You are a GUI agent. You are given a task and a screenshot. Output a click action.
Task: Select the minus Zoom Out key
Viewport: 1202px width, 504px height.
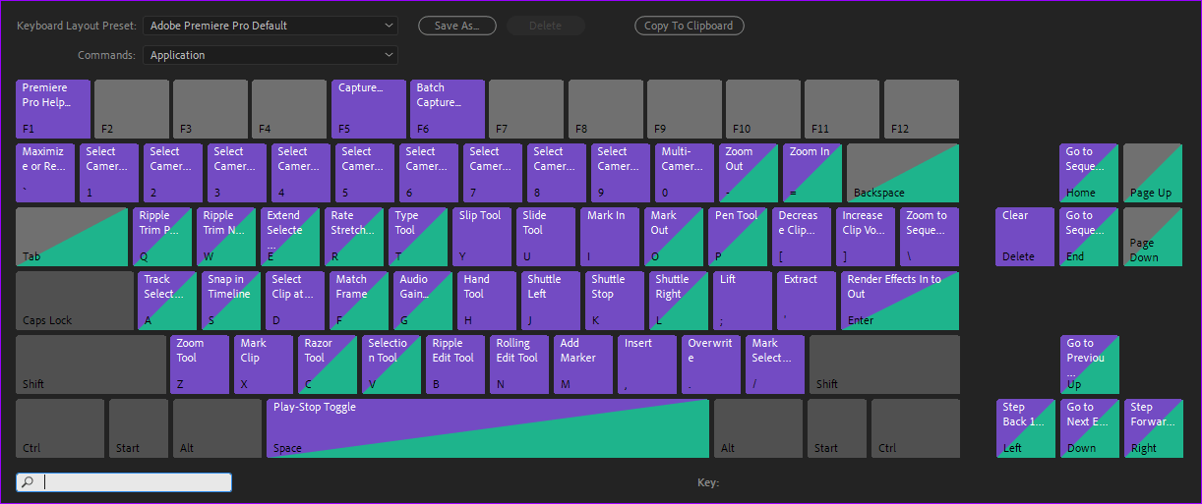coord(749,173)
